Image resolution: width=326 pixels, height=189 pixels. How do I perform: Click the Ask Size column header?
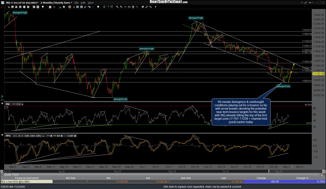pos(186,178)
